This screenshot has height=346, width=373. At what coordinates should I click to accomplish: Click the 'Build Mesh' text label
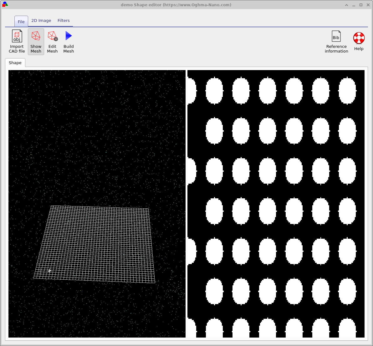point(68,48)
